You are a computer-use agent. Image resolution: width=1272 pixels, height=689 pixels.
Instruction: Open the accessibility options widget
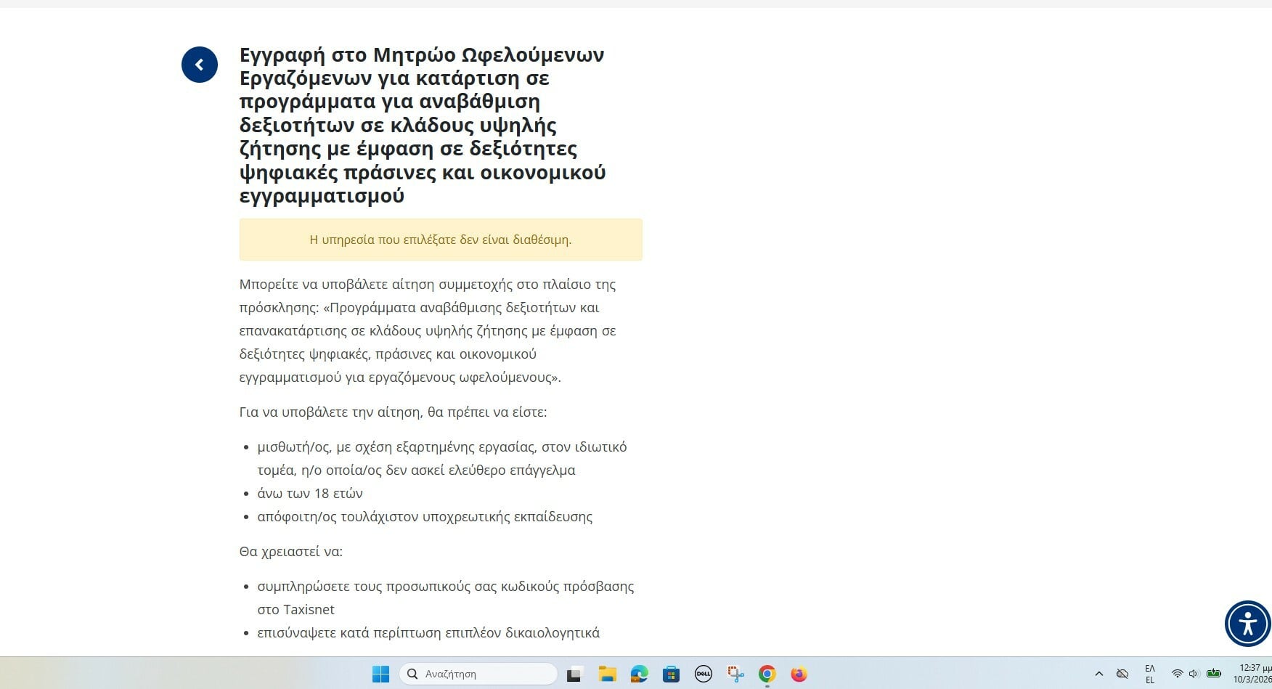[x=1247, y=624]
